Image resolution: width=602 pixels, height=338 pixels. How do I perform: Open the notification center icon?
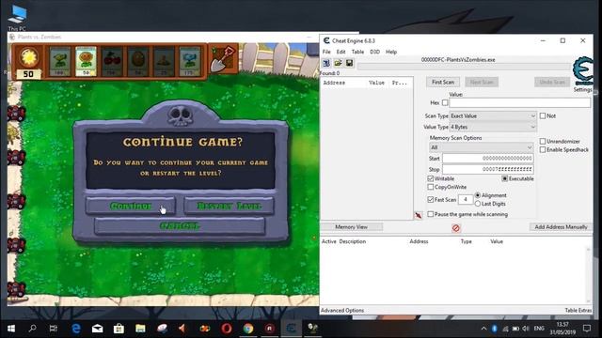(x=587, y=329)
